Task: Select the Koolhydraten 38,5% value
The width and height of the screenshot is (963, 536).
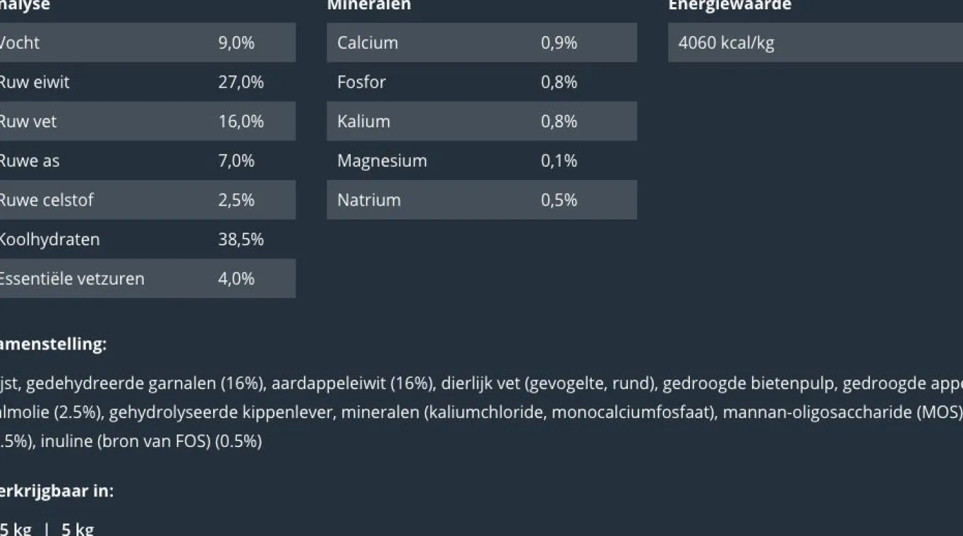Action: (x=241, y=239)
